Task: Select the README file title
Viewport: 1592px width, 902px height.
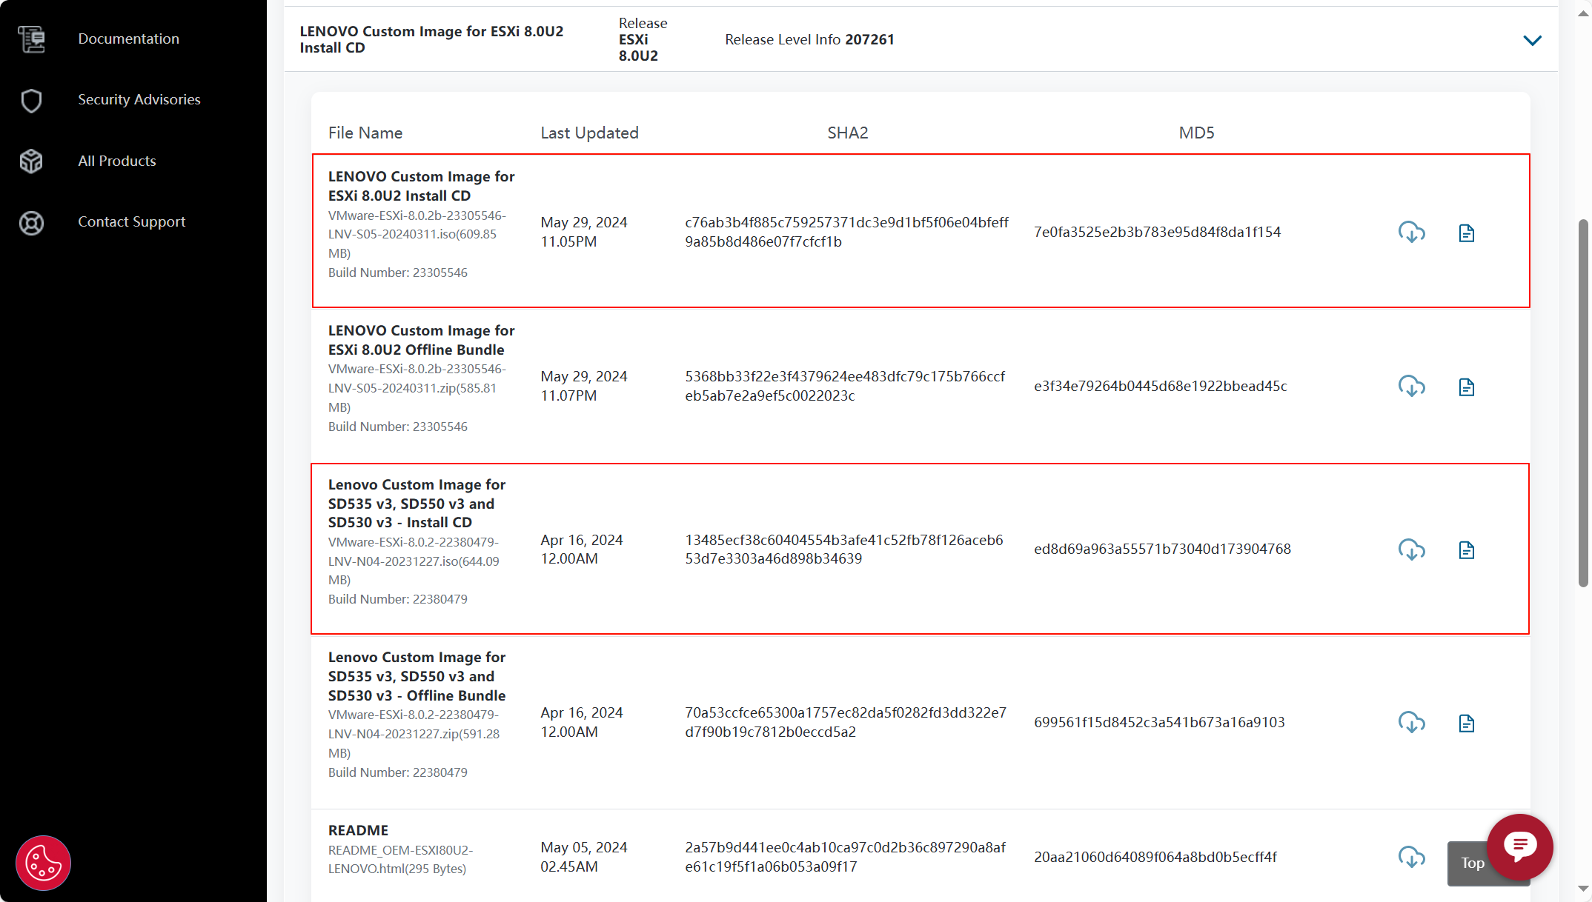Action: (x=358, y=830)
